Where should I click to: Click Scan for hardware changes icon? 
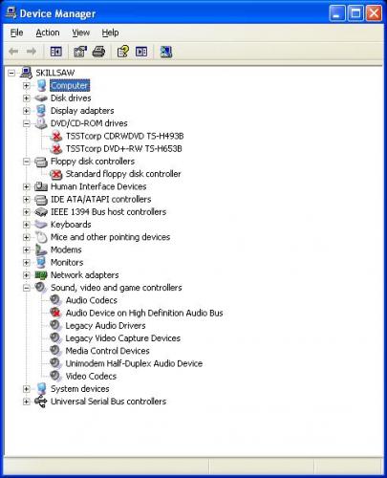click(x=166, y=52)
